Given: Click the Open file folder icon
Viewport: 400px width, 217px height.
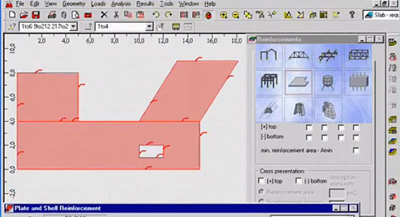Looking at the screenshot, I should (24, 15).
